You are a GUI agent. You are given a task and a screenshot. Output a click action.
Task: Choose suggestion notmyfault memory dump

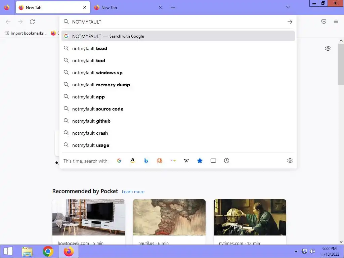[178, 85]
